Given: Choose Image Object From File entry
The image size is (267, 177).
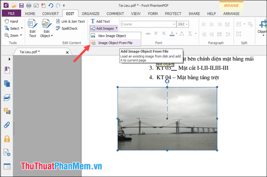Looking at the screenshot, I should 115,43.
